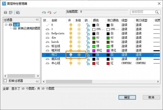Viewport: 163px width, 110px height.
Task: Click the 线型 column header
Action: point(124,20)
